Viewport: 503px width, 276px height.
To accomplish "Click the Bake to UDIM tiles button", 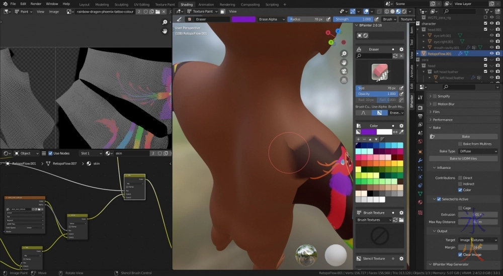I will (463, 159).
